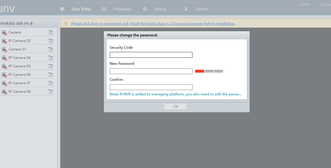Click the lightbulb tip icon in notification bar

[66, 24]
